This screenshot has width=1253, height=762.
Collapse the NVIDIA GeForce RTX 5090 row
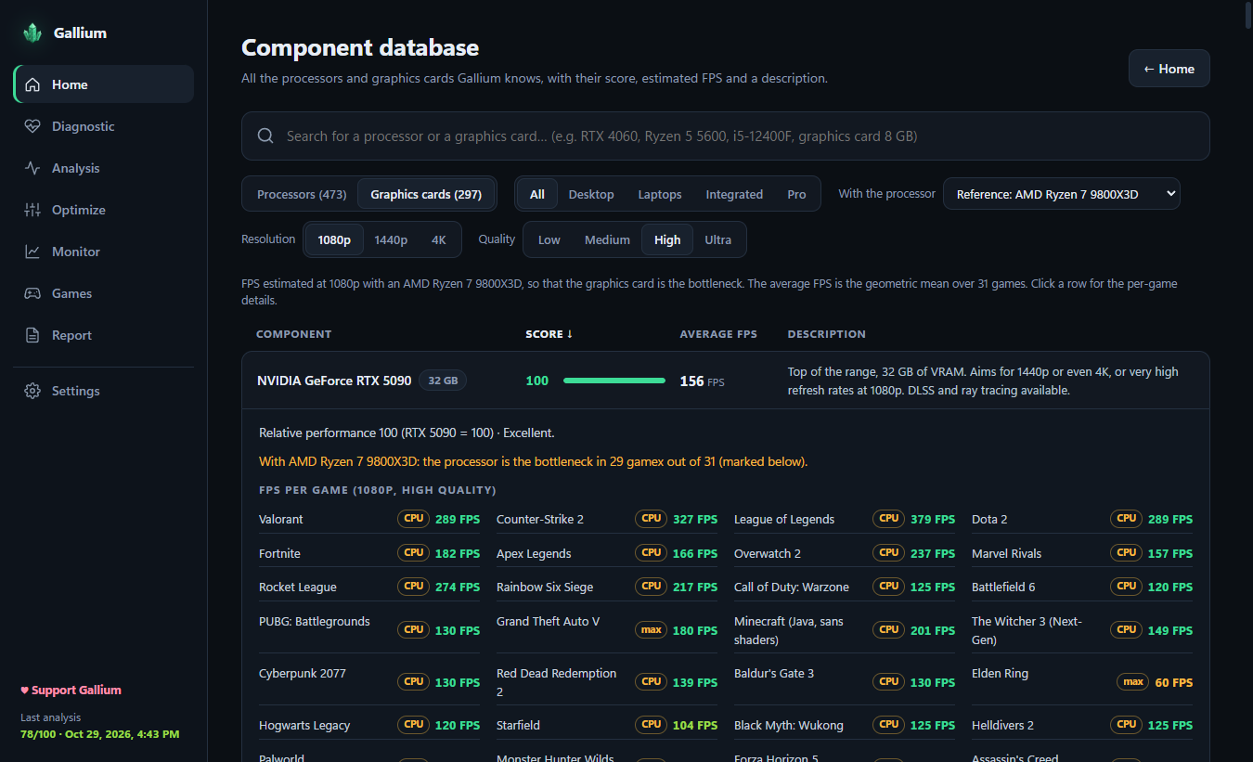(x=726, y=381)
